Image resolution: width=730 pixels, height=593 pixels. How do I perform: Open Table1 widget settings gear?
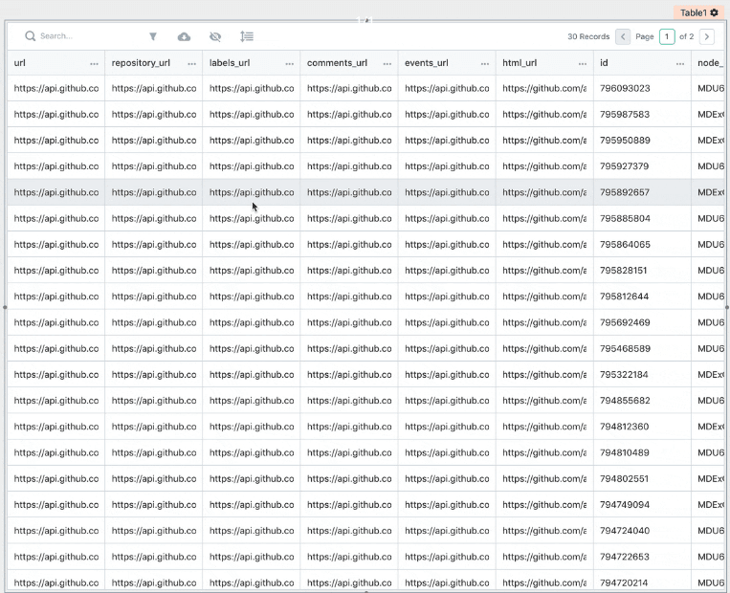[x=714, y=12]
